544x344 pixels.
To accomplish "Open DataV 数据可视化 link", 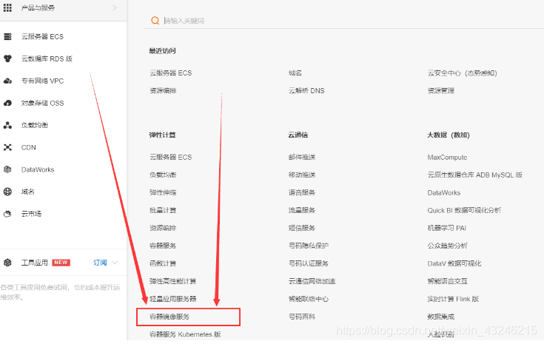I will (454, 263).
